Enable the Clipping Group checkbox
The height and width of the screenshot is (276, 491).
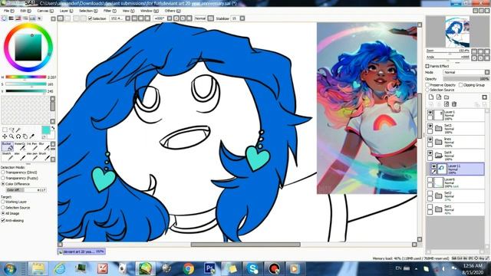point(460,85)
